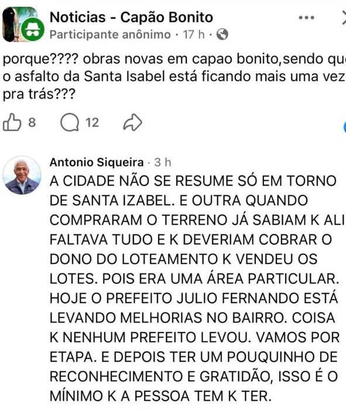Click the blue dot at right edge
The image size is (346, 410).
[345, 127]
